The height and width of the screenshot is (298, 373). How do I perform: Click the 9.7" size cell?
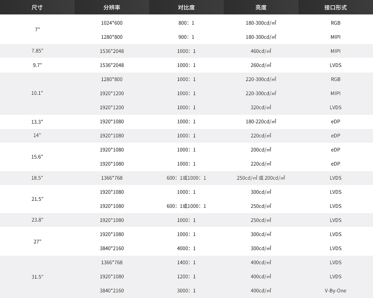[x=37, y=65]
